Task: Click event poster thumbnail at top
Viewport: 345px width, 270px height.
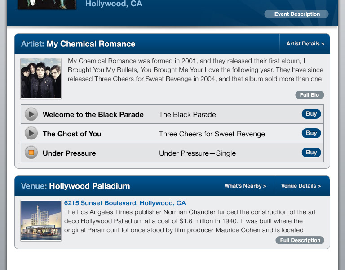Action: coord(47,4)
